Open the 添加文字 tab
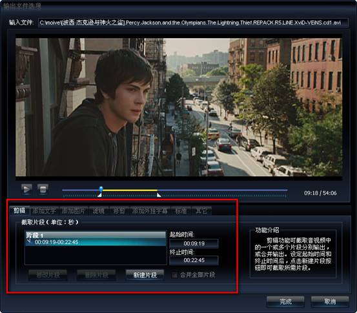 coord(44,211)
